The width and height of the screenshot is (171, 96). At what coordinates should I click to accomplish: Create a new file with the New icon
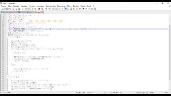click(2, 9)
